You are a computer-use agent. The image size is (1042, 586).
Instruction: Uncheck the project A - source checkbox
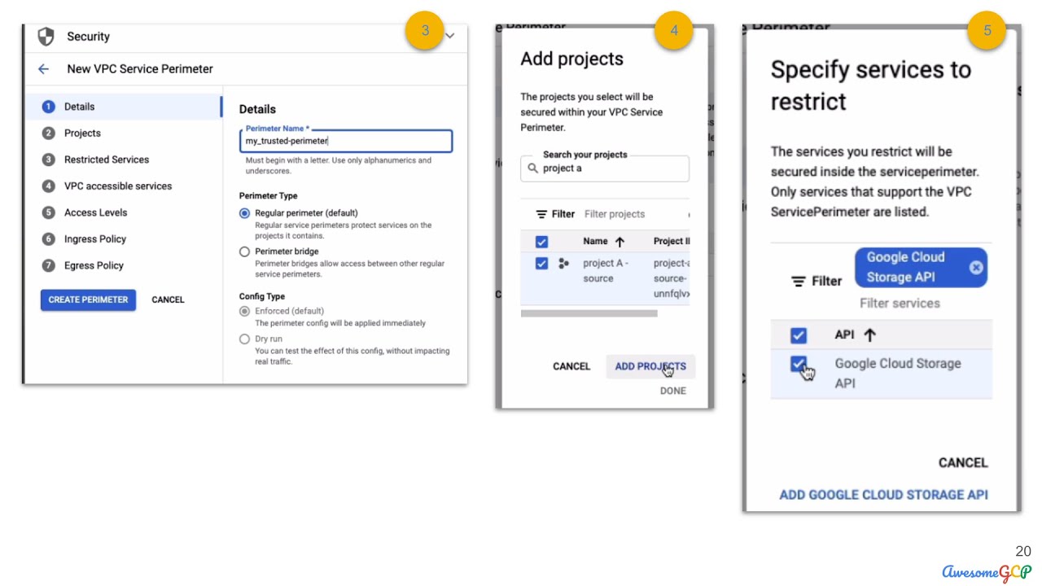point(541,264)
